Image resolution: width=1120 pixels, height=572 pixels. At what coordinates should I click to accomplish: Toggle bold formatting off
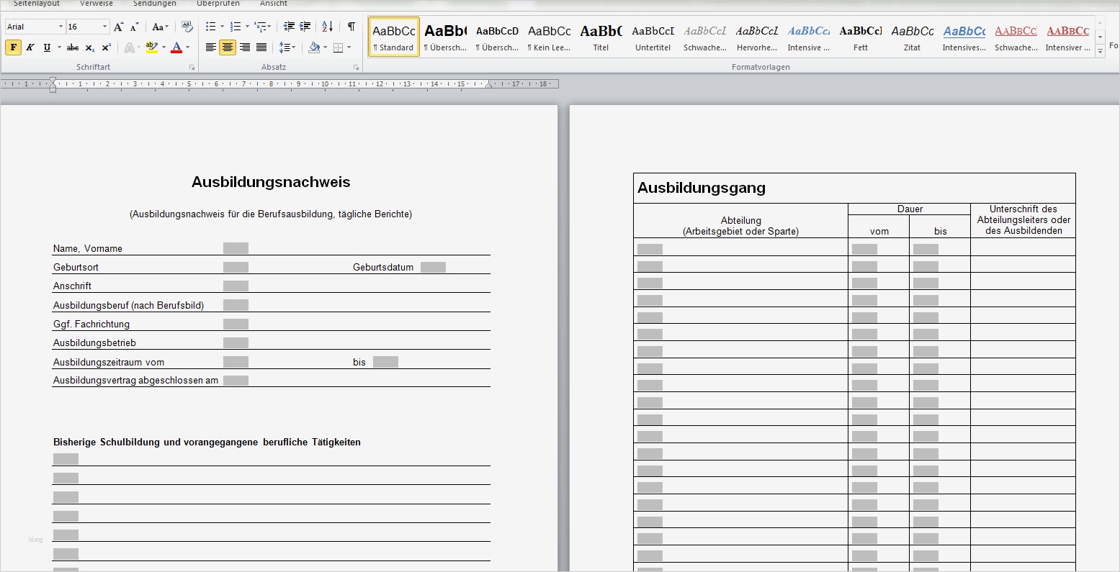[x=13, y=47]
